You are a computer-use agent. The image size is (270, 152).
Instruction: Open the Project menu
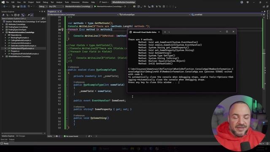(x=31, y=2)
